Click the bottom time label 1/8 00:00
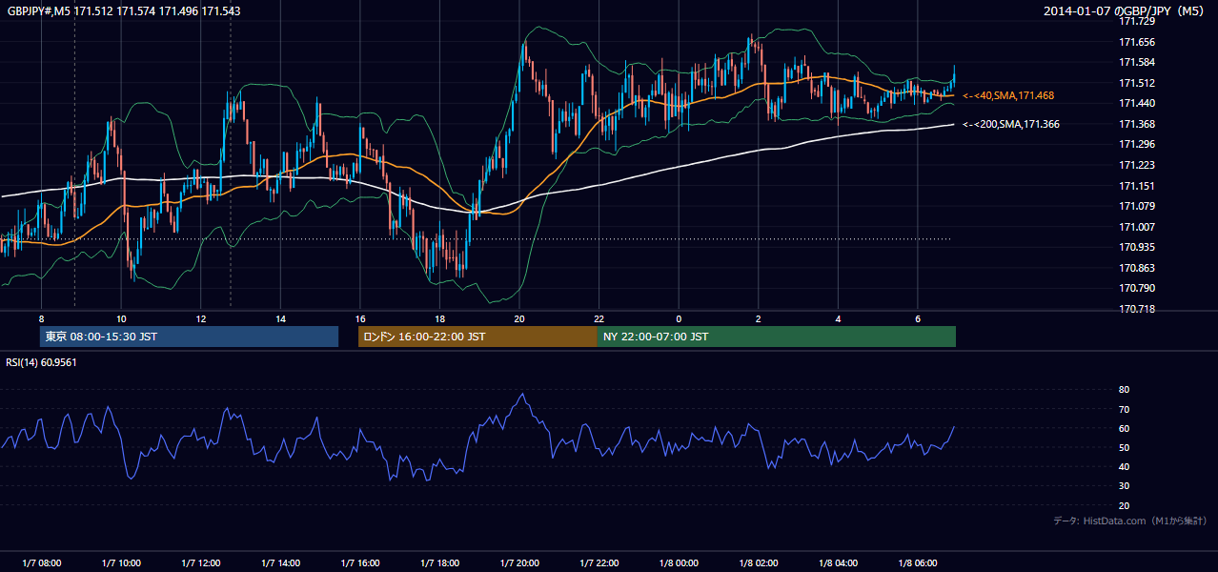 pyautogui.click(x=679, y=563)
